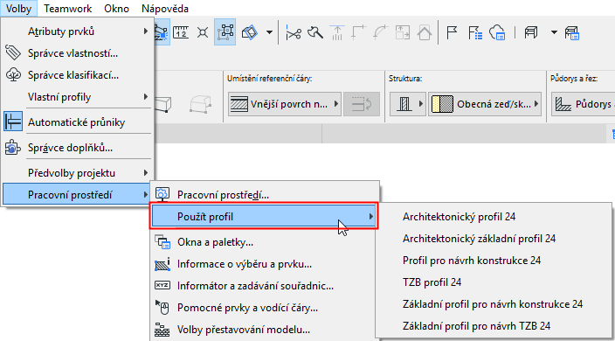Toggle Automatické průniky option

[77, 122]
